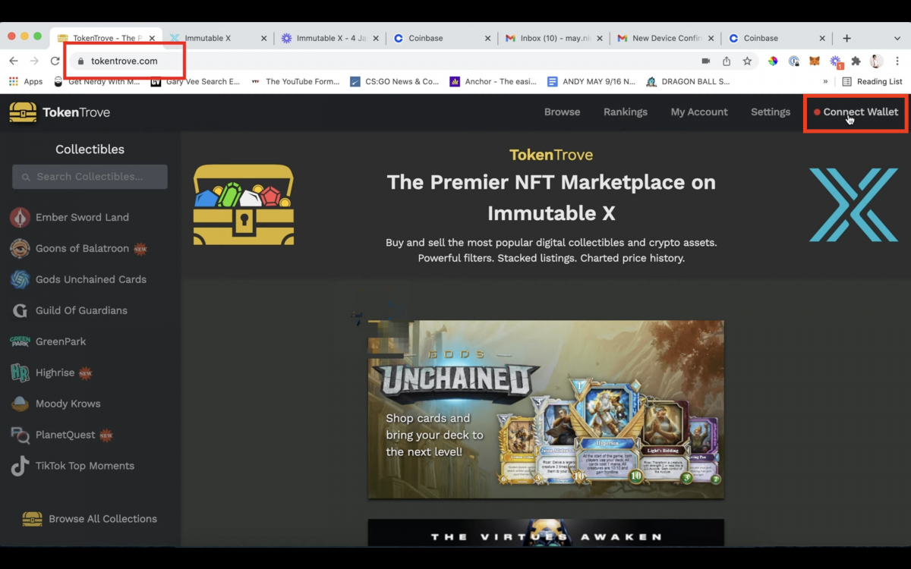Open The Virtues Awaken banner

click(546, 533)
